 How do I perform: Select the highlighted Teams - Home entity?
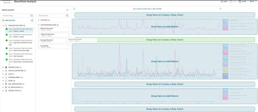click(x=19, y=30)
